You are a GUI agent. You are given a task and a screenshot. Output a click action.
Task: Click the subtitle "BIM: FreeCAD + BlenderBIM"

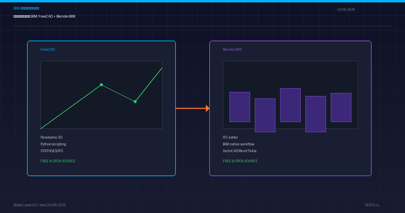53,16
